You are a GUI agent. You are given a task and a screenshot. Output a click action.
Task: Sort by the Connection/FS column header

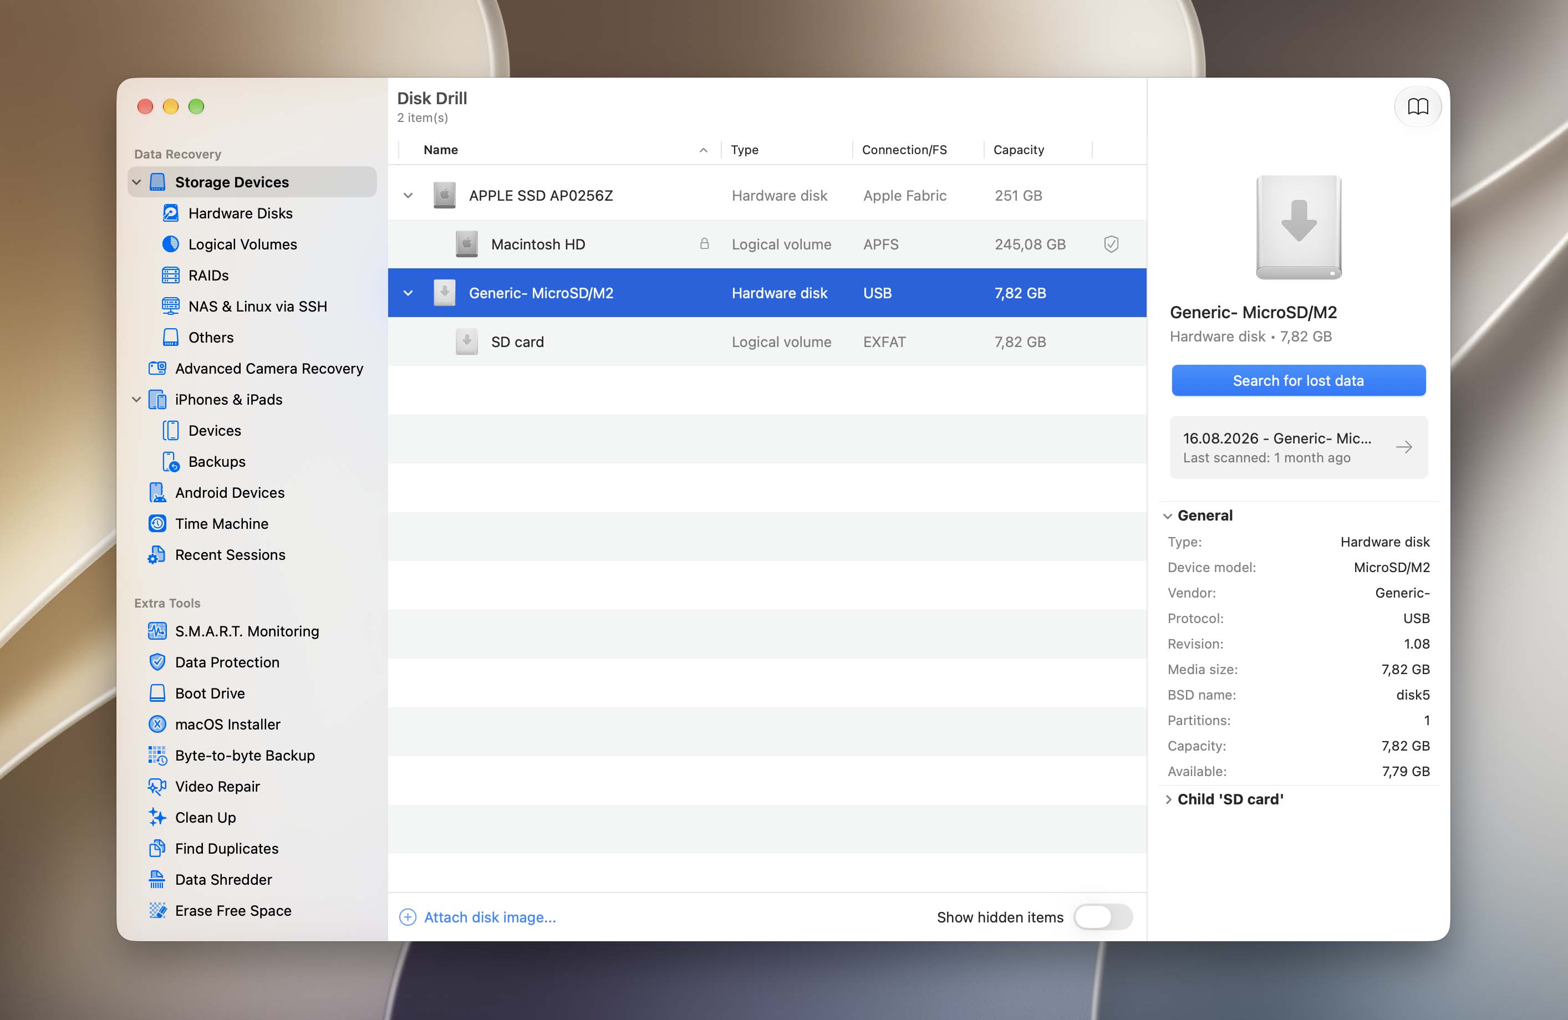pos(918,150)
